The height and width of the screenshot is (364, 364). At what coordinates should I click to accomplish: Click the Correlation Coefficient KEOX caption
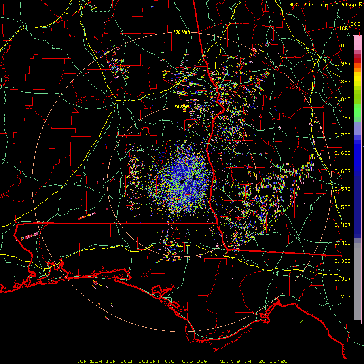pos(182,361)
